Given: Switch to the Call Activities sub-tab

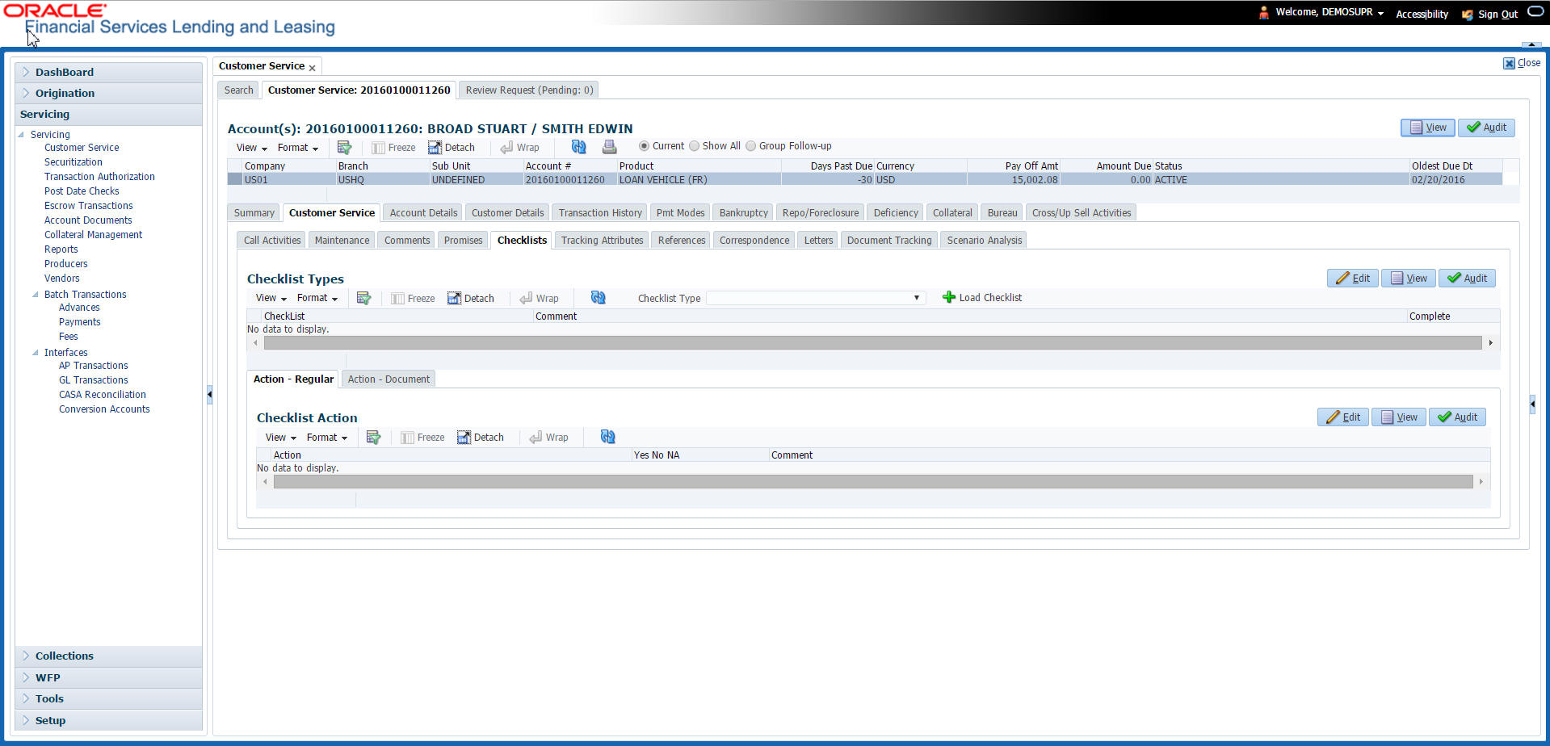Looking at the screenshot, I should 272,241.
